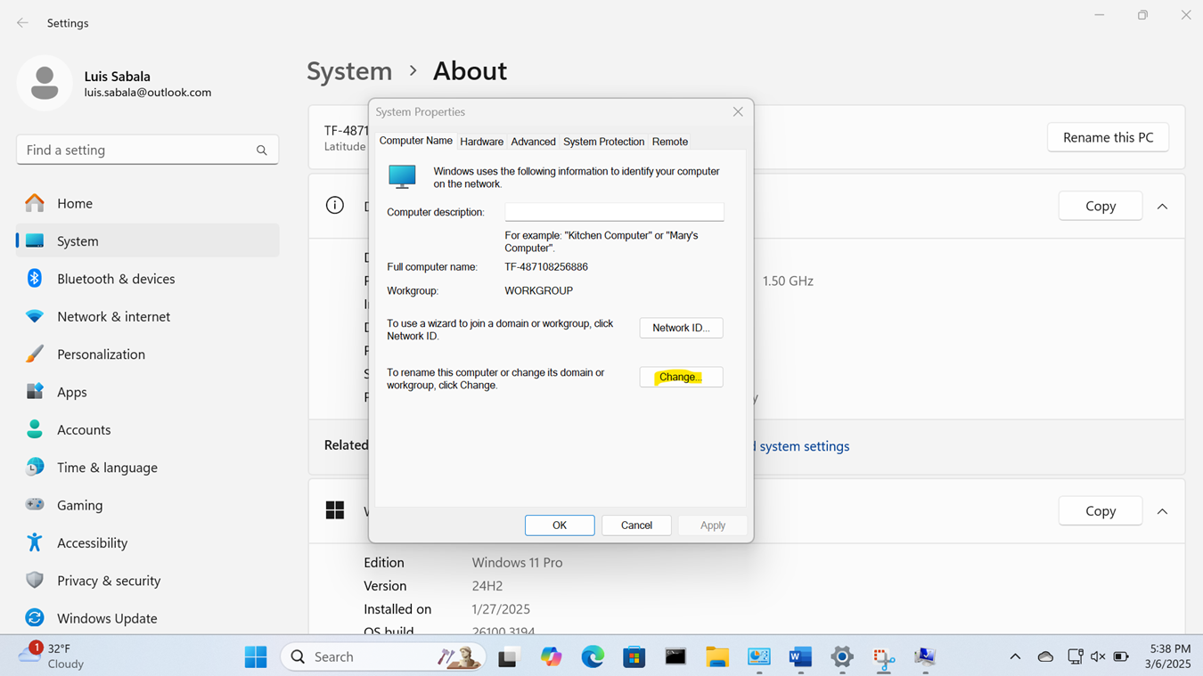Open Word from taskbar
This screenshot has height=676, width=1203.
[x=800, y=657]
